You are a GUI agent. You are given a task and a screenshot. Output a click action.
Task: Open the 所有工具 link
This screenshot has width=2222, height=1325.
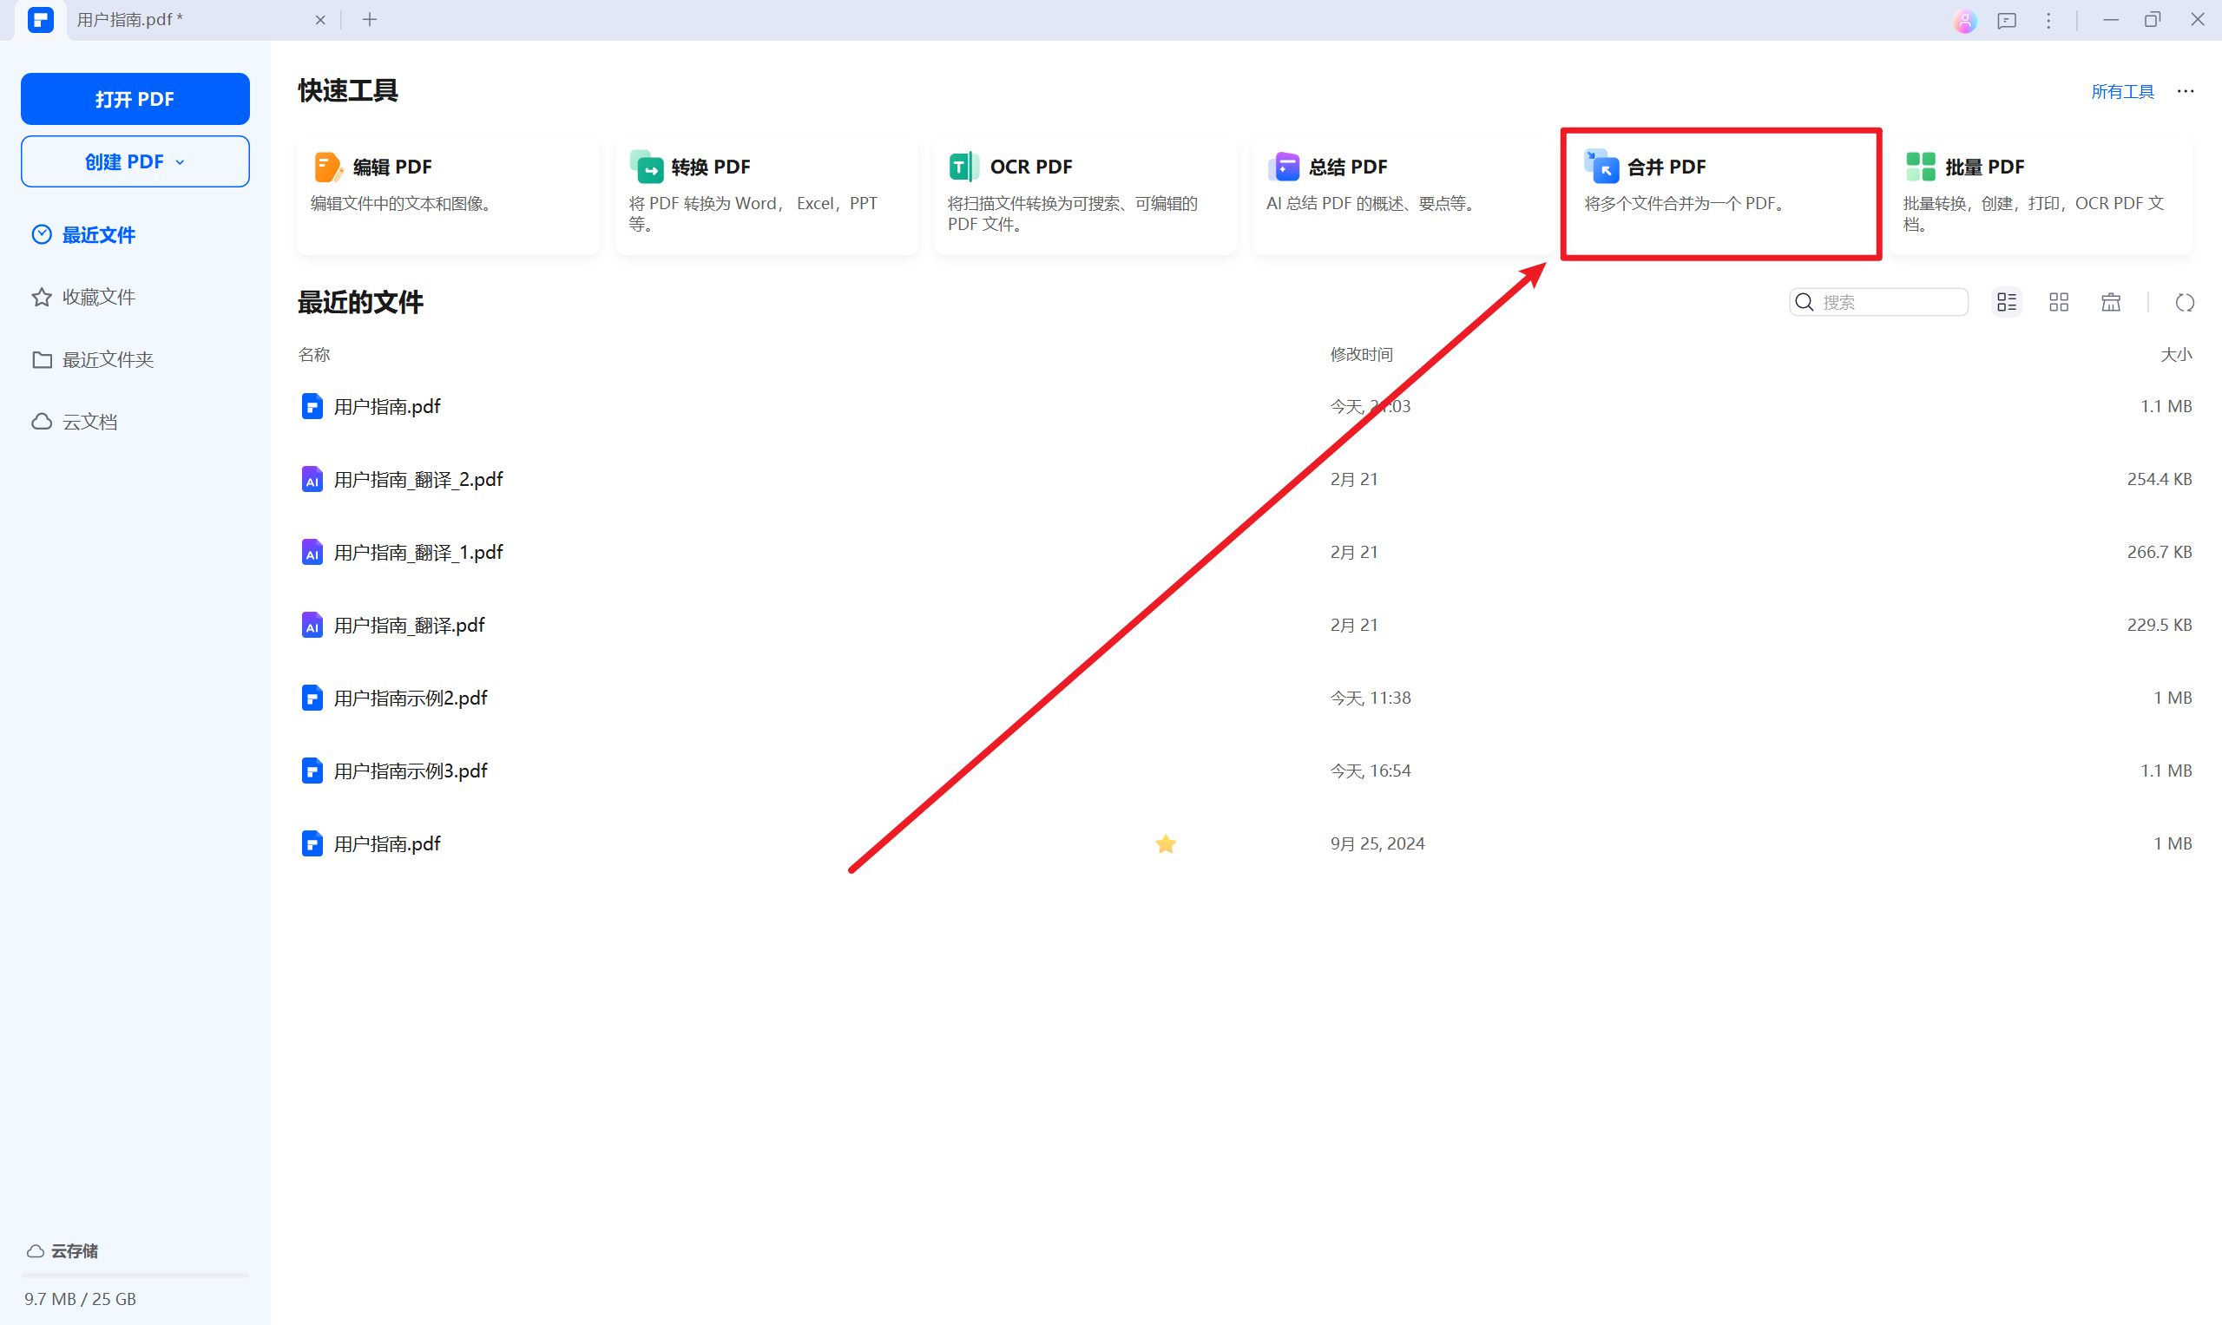2122,91
